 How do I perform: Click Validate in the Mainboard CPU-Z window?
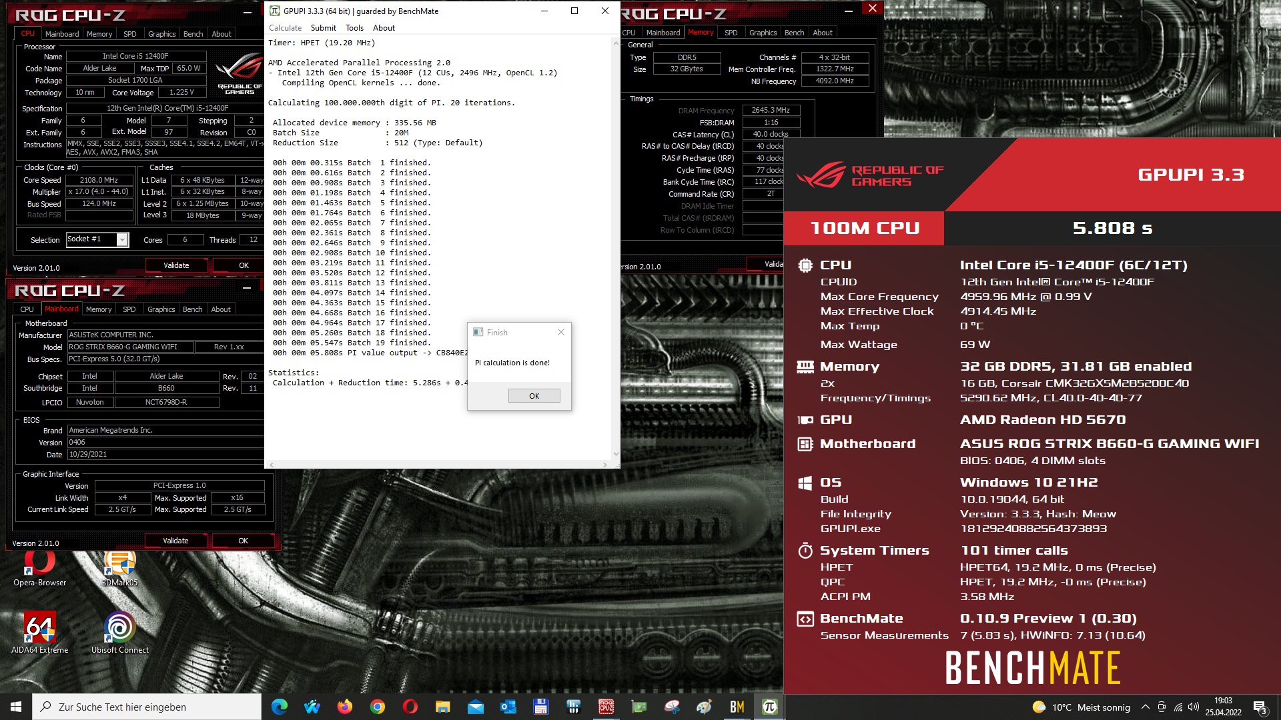coord(175,541)
